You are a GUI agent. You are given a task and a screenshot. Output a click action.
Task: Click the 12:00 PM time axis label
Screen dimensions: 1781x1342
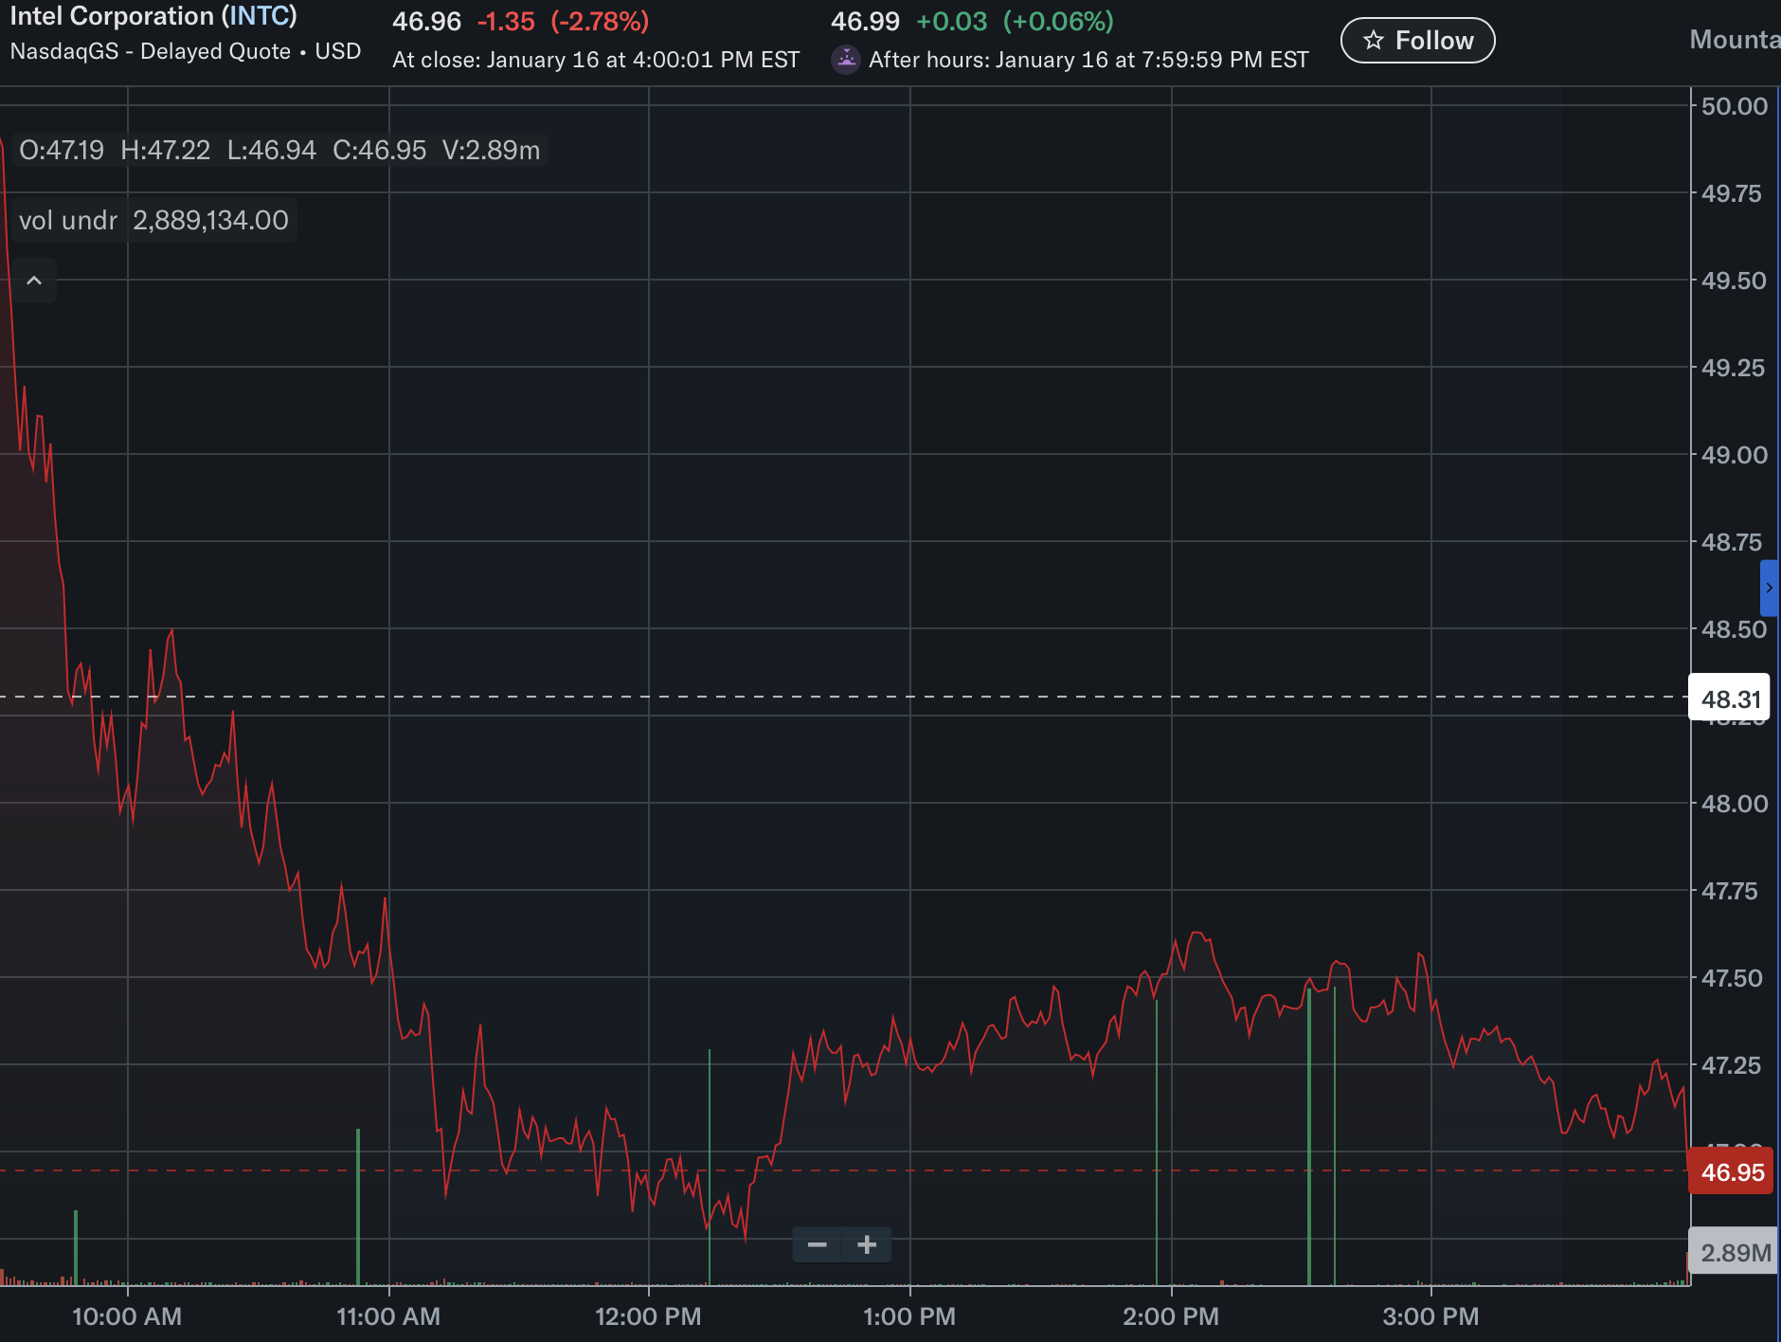click(648, 1316)
